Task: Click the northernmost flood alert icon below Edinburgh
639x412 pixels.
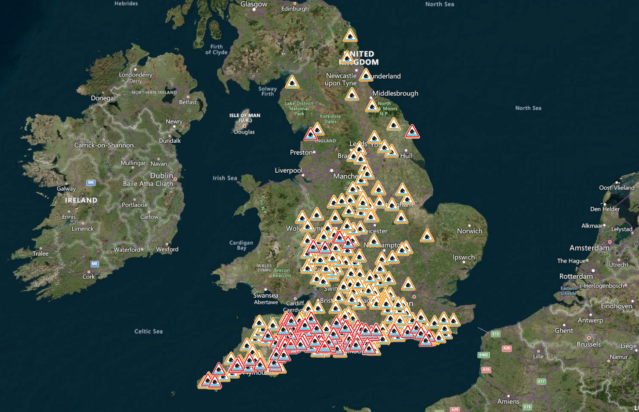Action: (x=350, y=36)
